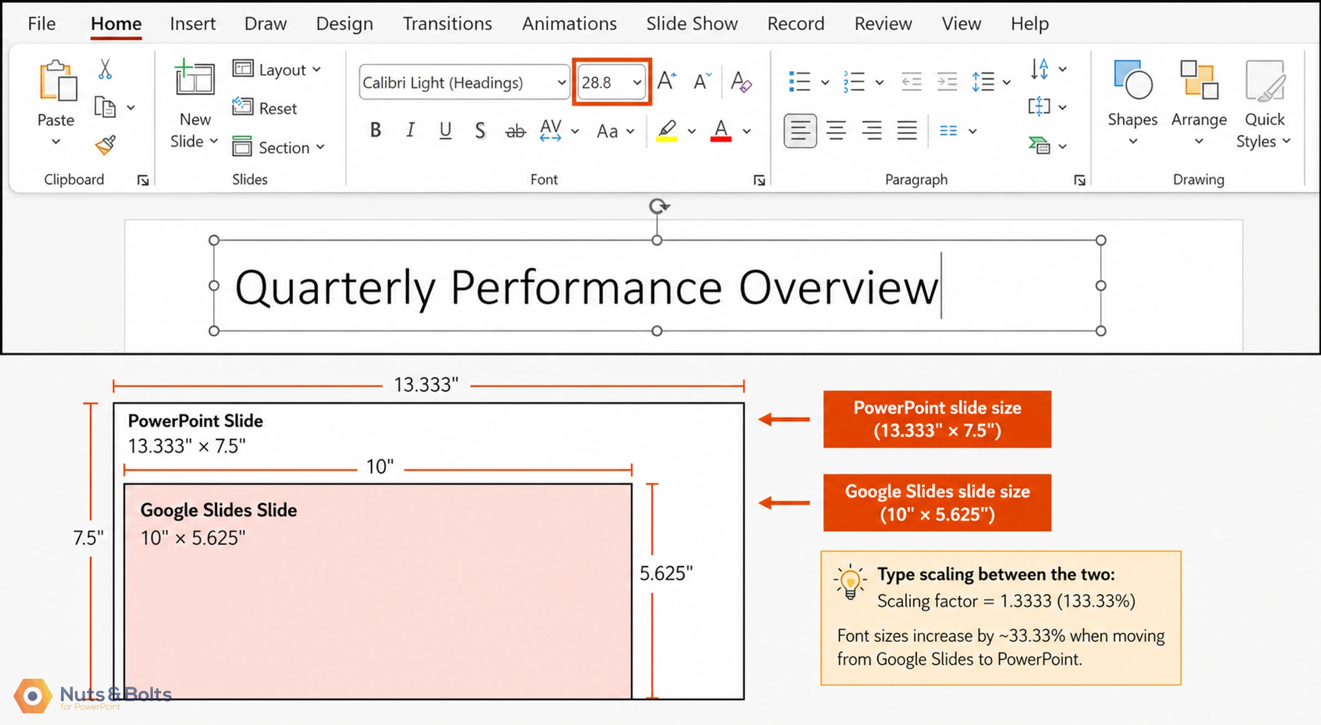
Task: Open the Shapes gallery
Action: coord(1132,102)
